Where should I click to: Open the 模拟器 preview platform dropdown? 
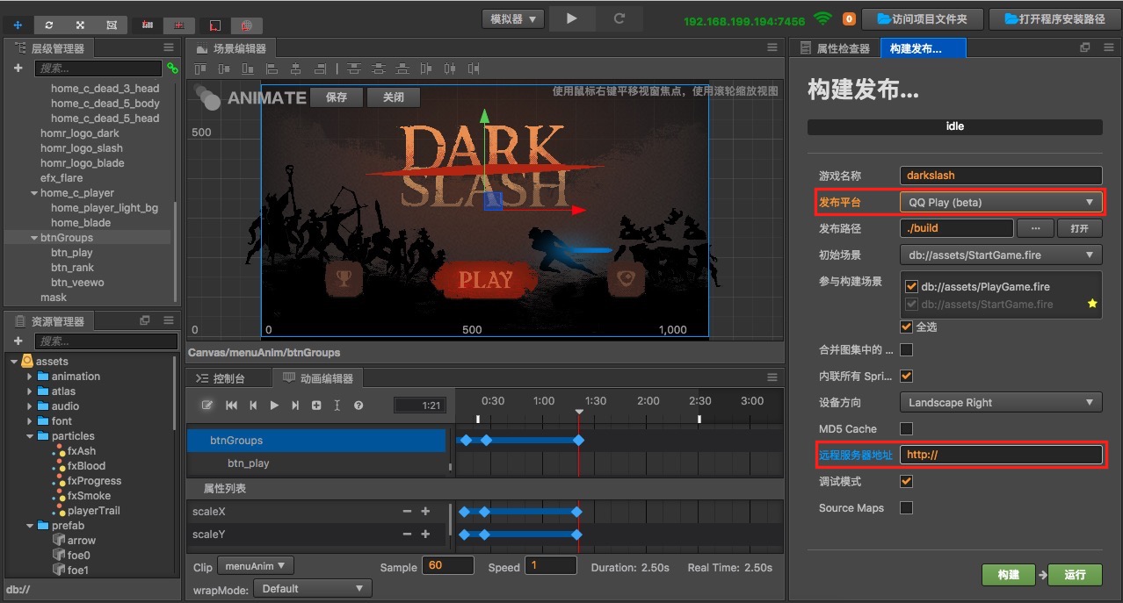(x=513, y=18)
